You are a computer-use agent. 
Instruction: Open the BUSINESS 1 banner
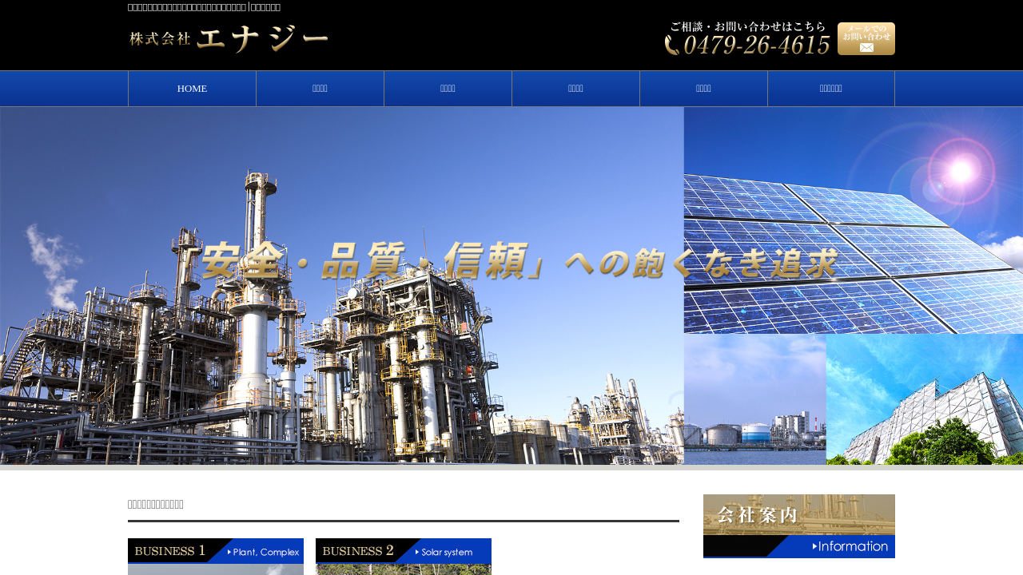coord(215,556)
